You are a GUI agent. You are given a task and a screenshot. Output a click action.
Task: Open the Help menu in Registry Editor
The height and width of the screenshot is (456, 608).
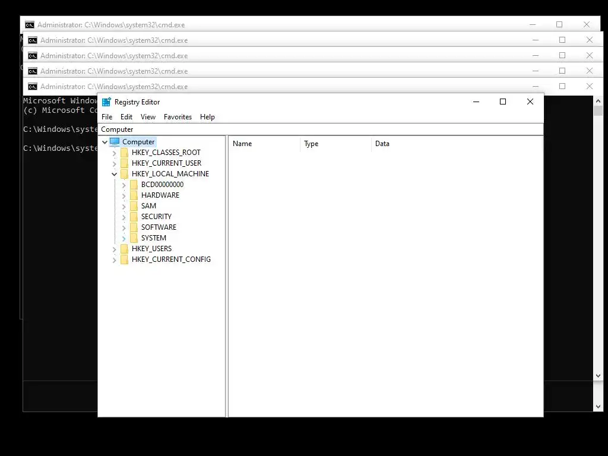coord(207,117)
